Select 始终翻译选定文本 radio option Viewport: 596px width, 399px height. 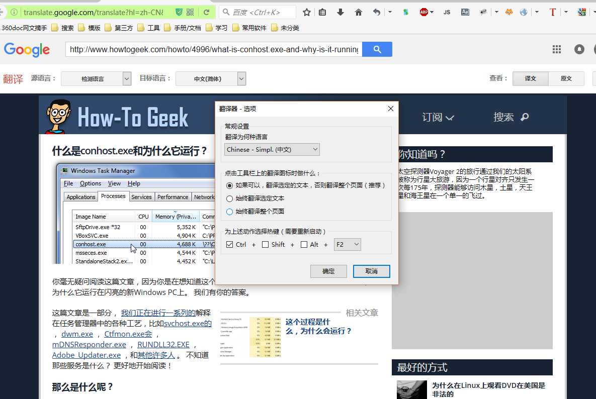coord(229,198)
